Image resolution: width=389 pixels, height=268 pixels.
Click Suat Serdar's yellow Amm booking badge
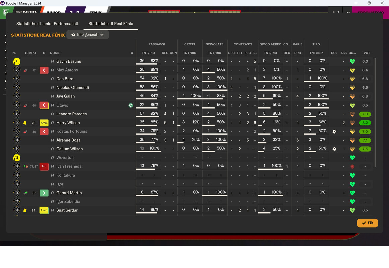(x=44, y=210)
